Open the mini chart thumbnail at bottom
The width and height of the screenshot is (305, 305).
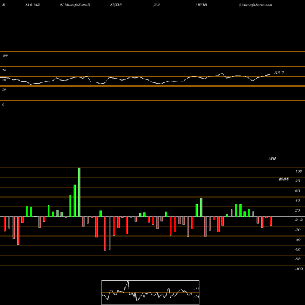point(151,292)
